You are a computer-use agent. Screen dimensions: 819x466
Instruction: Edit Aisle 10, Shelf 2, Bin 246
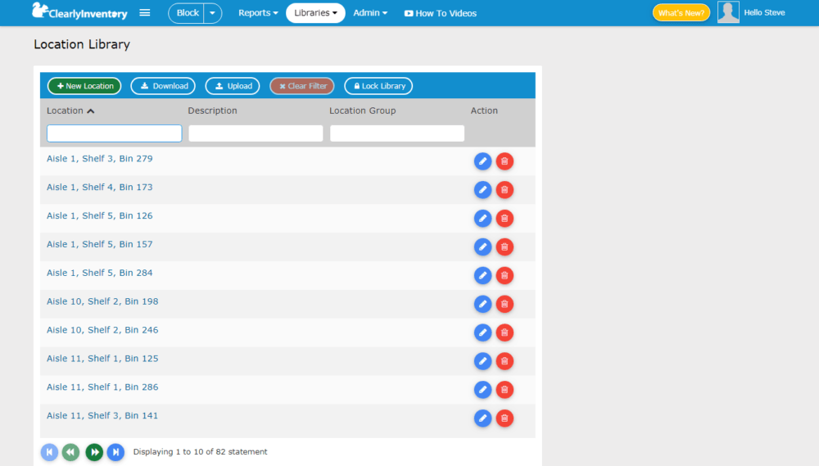[x=482, y=333]
